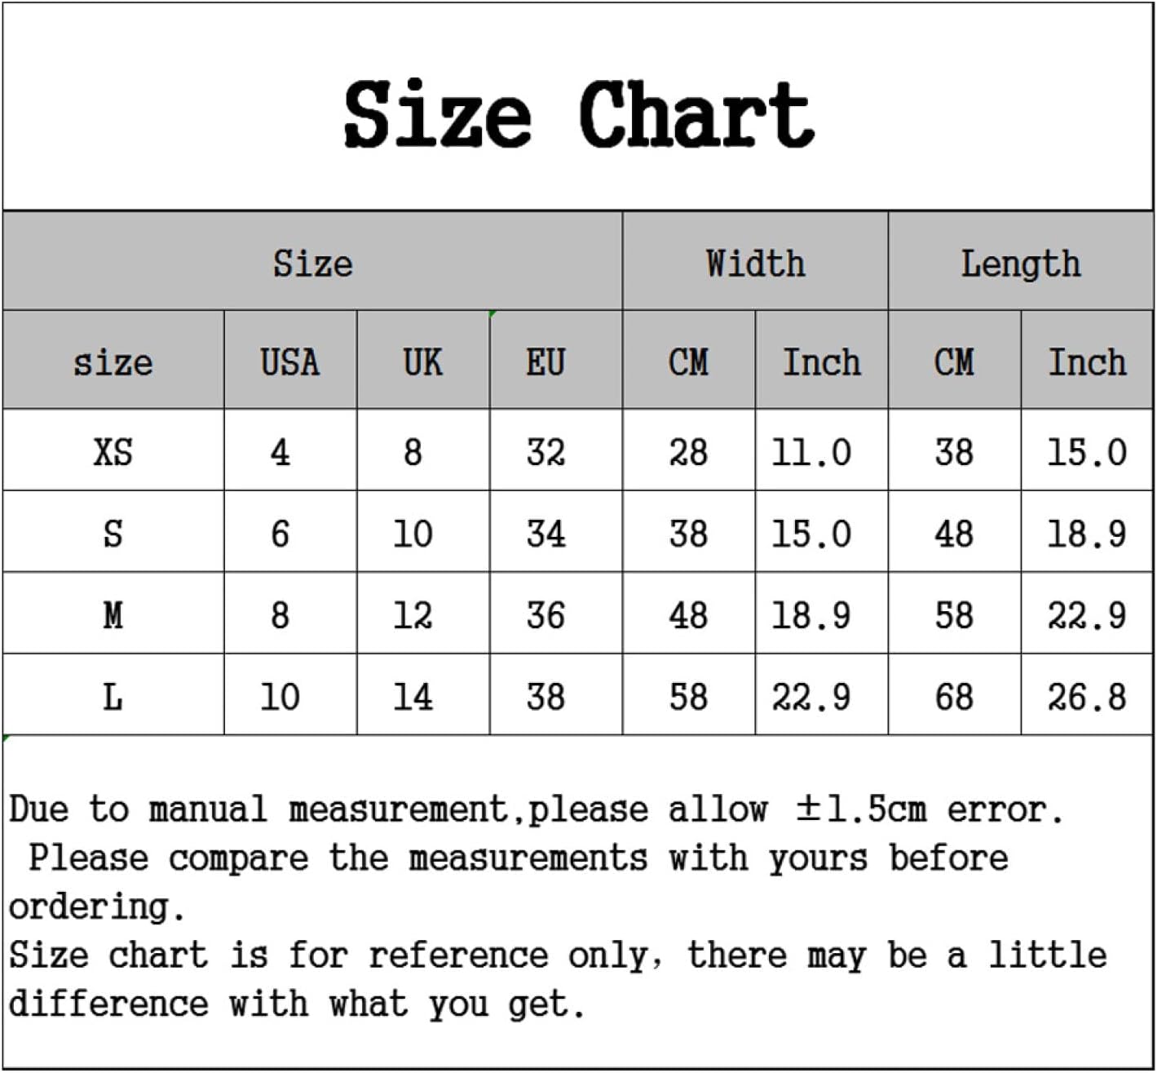Viewport: 1157px width, 1073px height.
Task: Select the UK column header
Action: click(x=422, y=361)
